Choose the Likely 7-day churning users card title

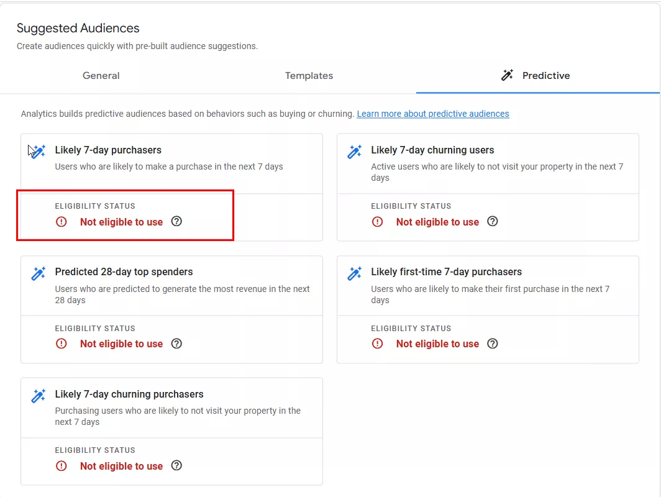point(432,150)
